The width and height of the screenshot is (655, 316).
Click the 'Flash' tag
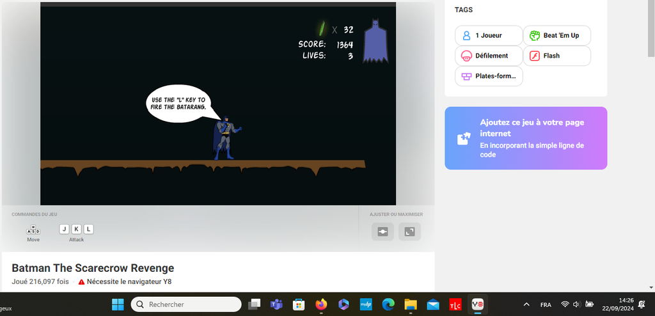556,56
